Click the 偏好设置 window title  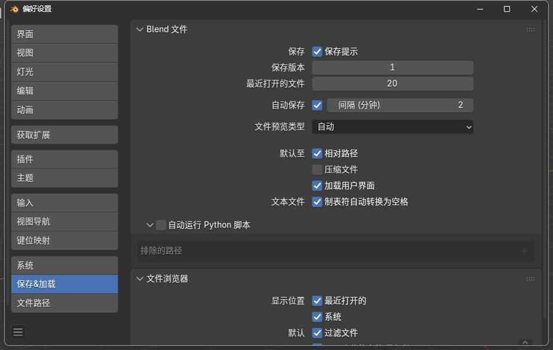pyautogui.click(x=37, y=9)
